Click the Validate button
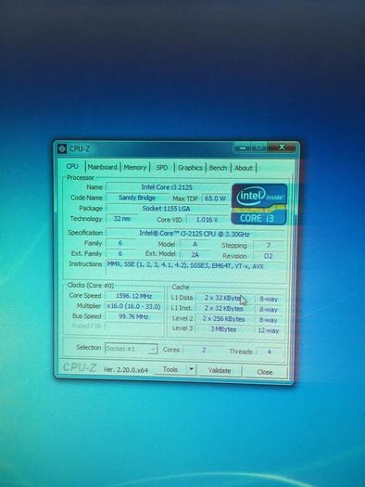This screenshot has width=365, height=487. 220,370
